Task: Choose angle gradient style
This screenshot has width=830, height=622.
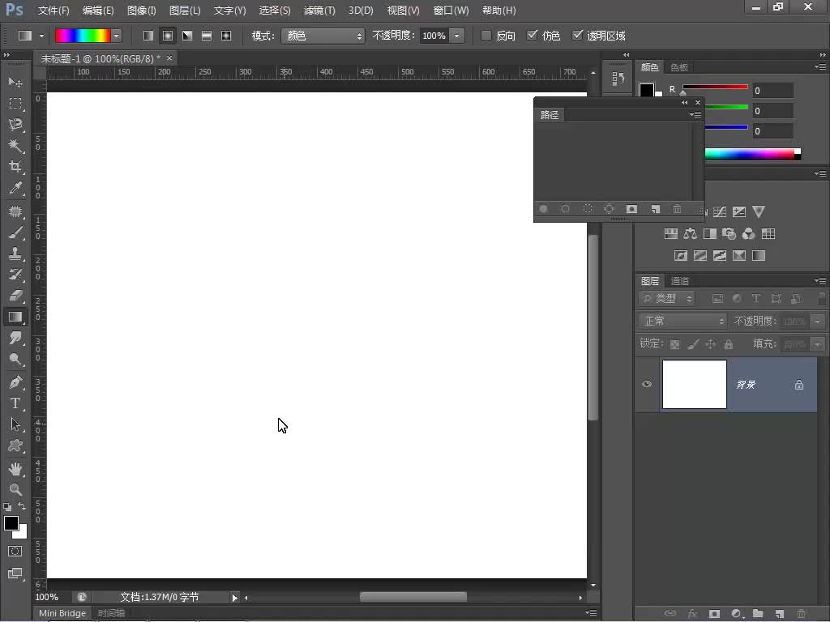Action: [x=187, y=36]
